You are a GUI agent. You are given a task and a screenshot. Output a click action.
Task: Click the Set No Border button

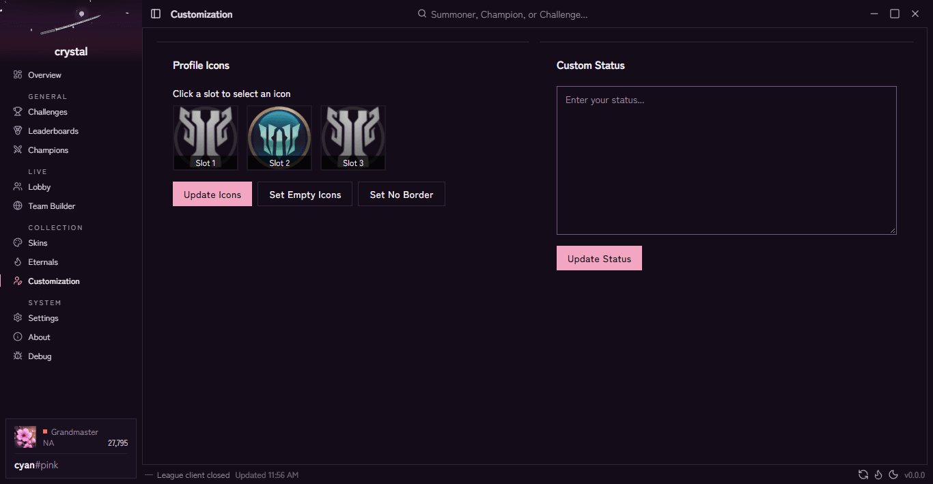pos(402,194)
